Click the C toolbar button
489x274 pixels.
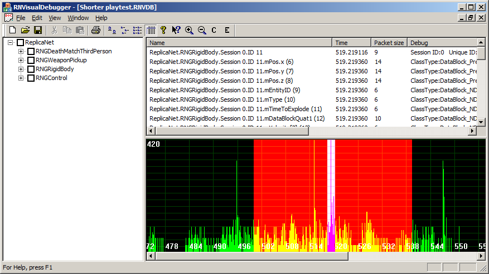coord(214,30)
